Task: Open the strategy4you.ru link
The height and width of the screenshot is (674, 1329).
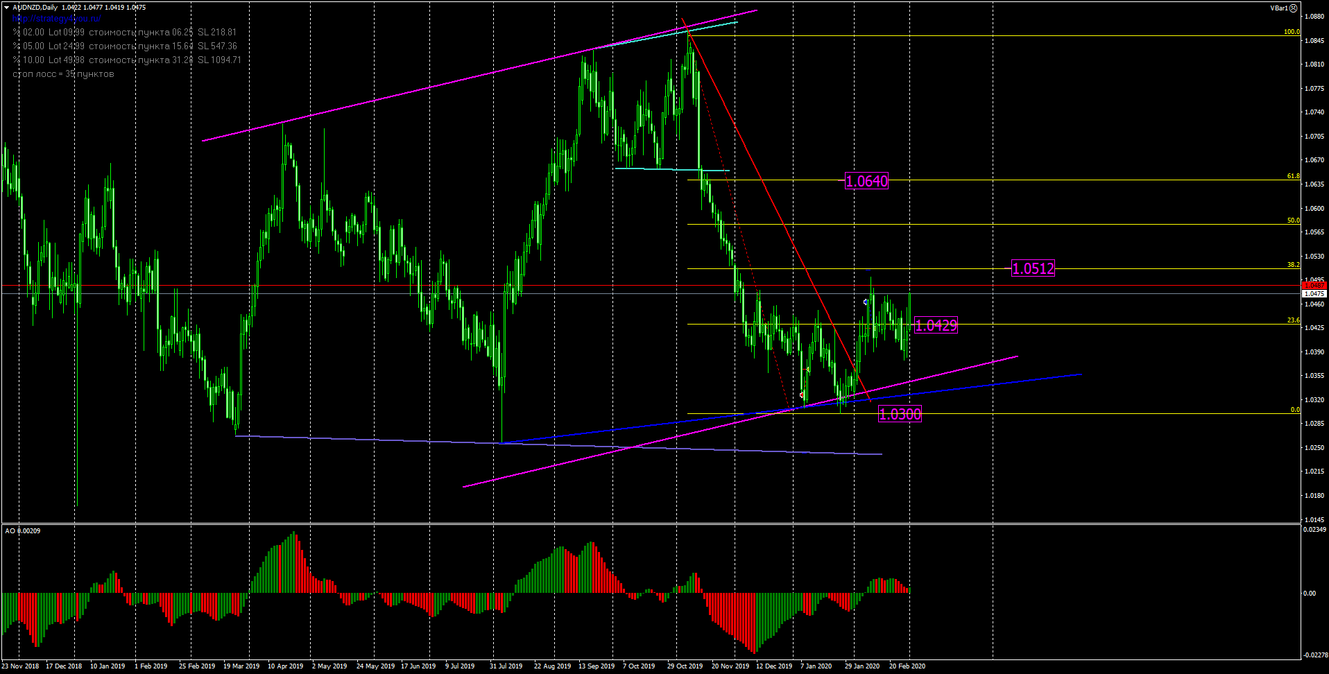Action: coord(57,19)
